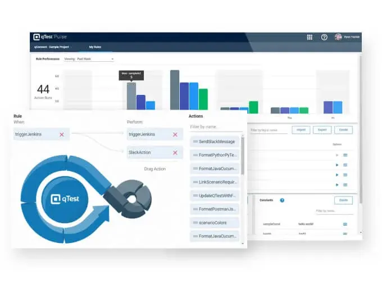Open the apps grid launcher icon
The image size is (382, 297).
coord(310,37)
